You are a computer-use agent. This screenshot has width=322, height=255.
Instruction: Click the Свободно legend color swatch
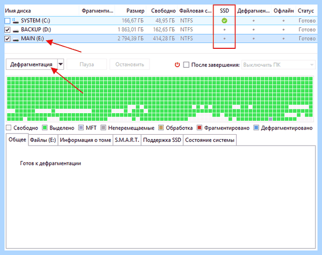(9, 128)
